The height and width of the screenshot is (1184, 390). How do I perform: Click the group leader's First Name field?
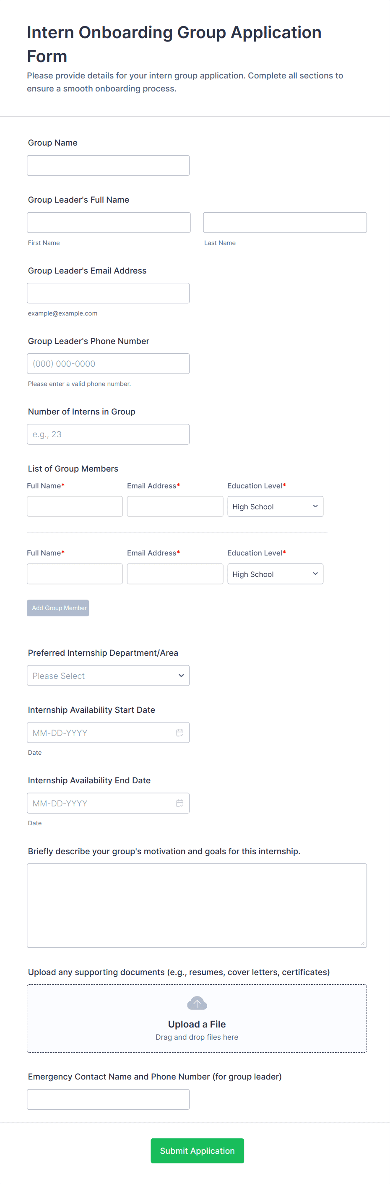tap(109, 222)
